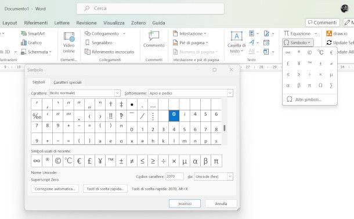This screenshot has height=219, width=354.
Task: Select the per mille symbol in character grid
Action: point(37,116)
